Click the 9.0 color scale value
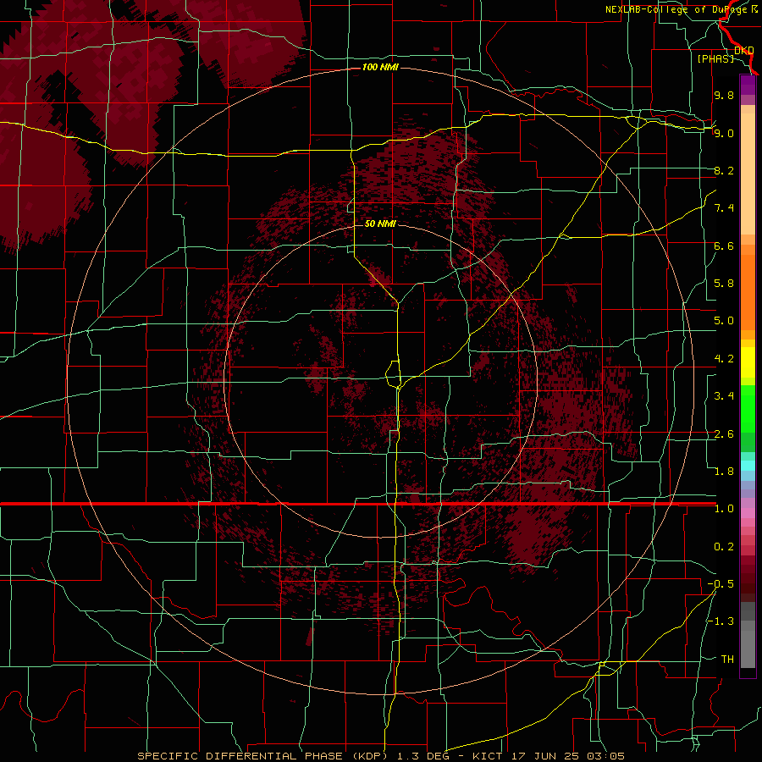The height and width of the screenshot is (762, 762). tap(724, 133)
